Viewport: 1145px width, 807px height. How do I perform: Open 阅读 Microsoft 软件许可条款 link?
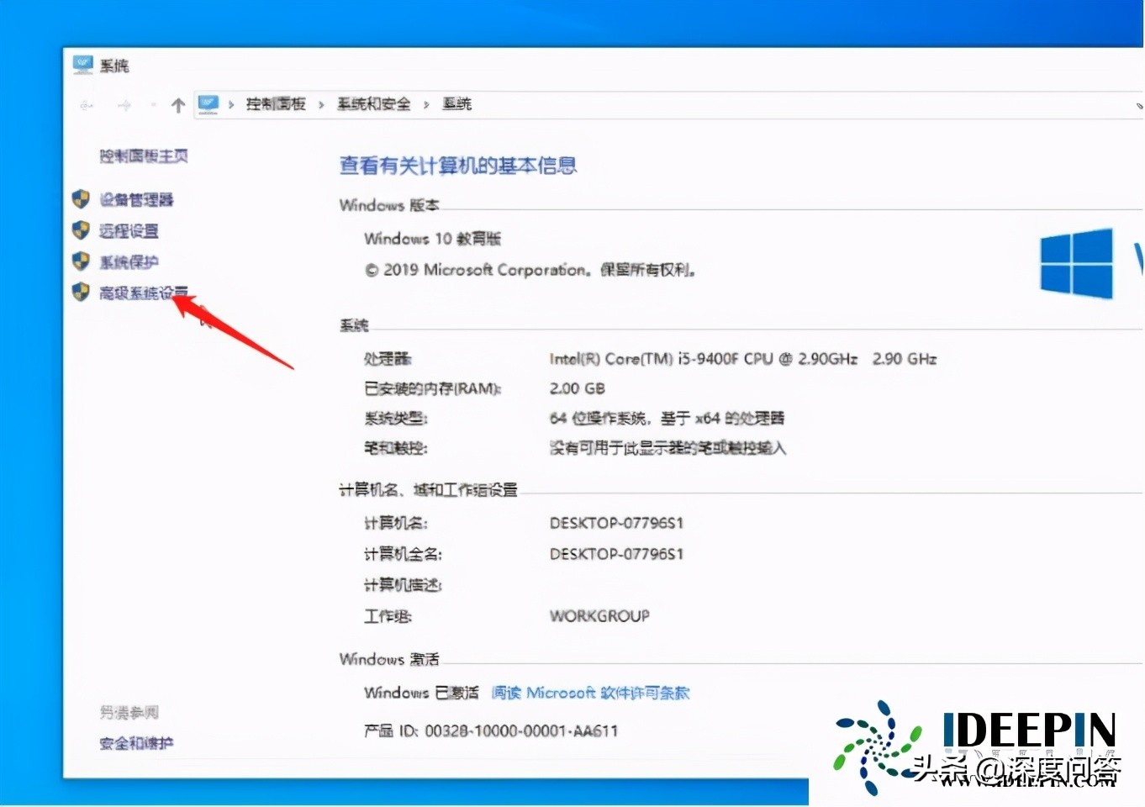click(x=590, y=693)
